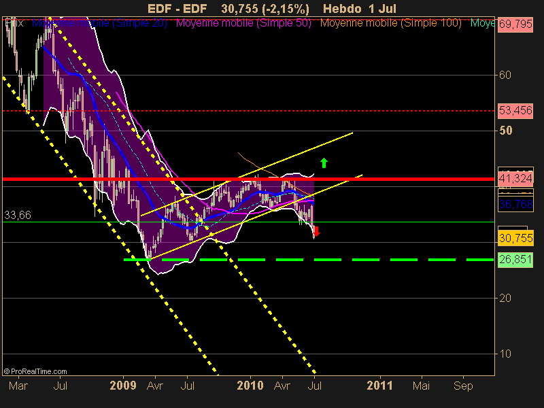Click the price change '30,755 (-2,15%)' text
The width and height of the screenshot is (544, 408).
pyautogui.click(x=265, y=9)
